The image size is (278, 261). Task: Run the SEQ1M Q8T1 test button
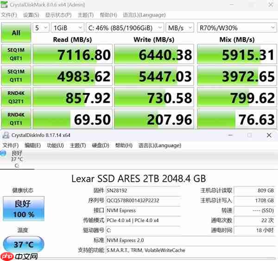[16, 54]
